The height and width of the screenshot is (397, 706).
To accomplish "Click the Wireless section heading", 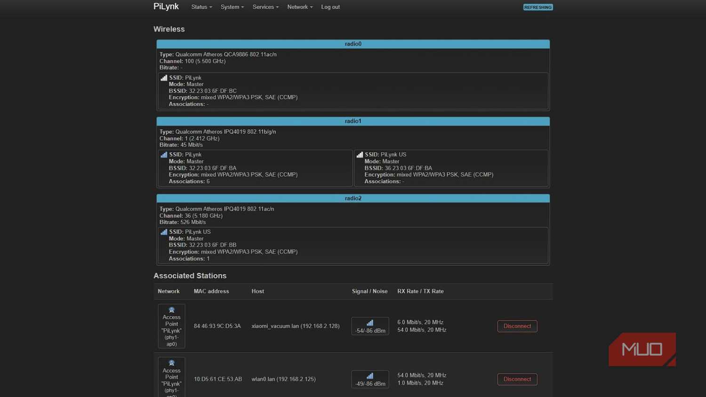I will coord(169,29).
